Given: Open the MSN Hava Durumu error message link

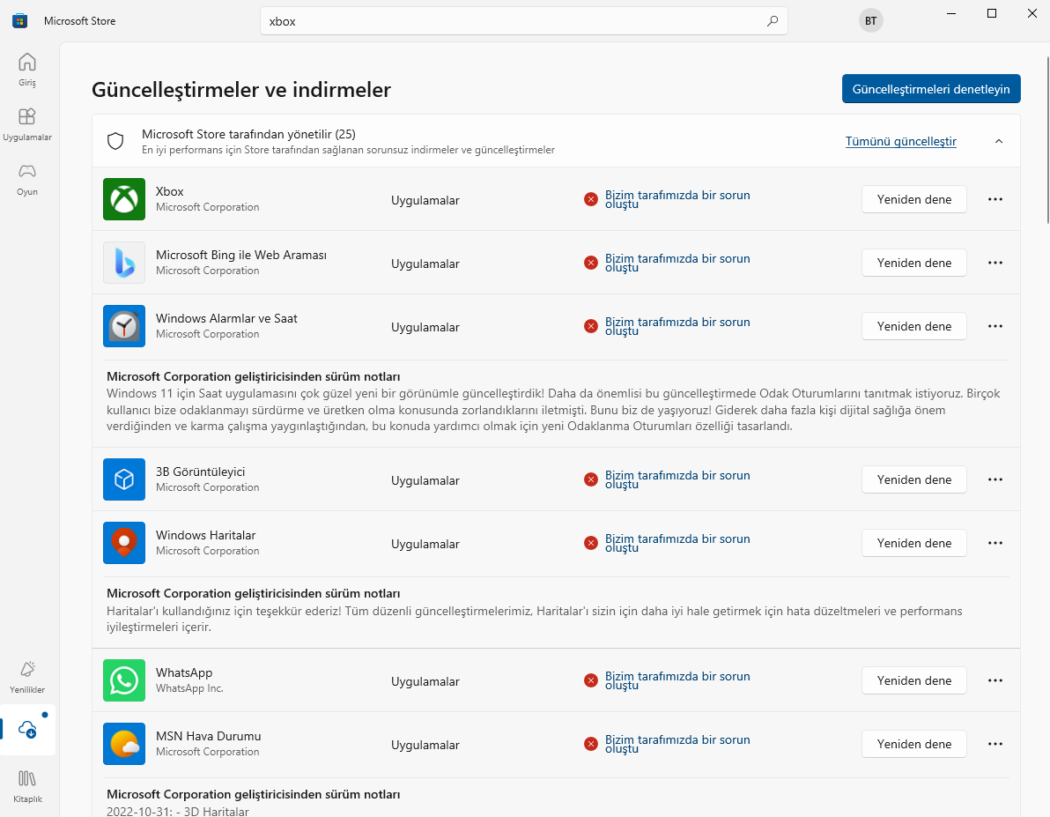Looking at the screenshot, I should pos(677,744).
